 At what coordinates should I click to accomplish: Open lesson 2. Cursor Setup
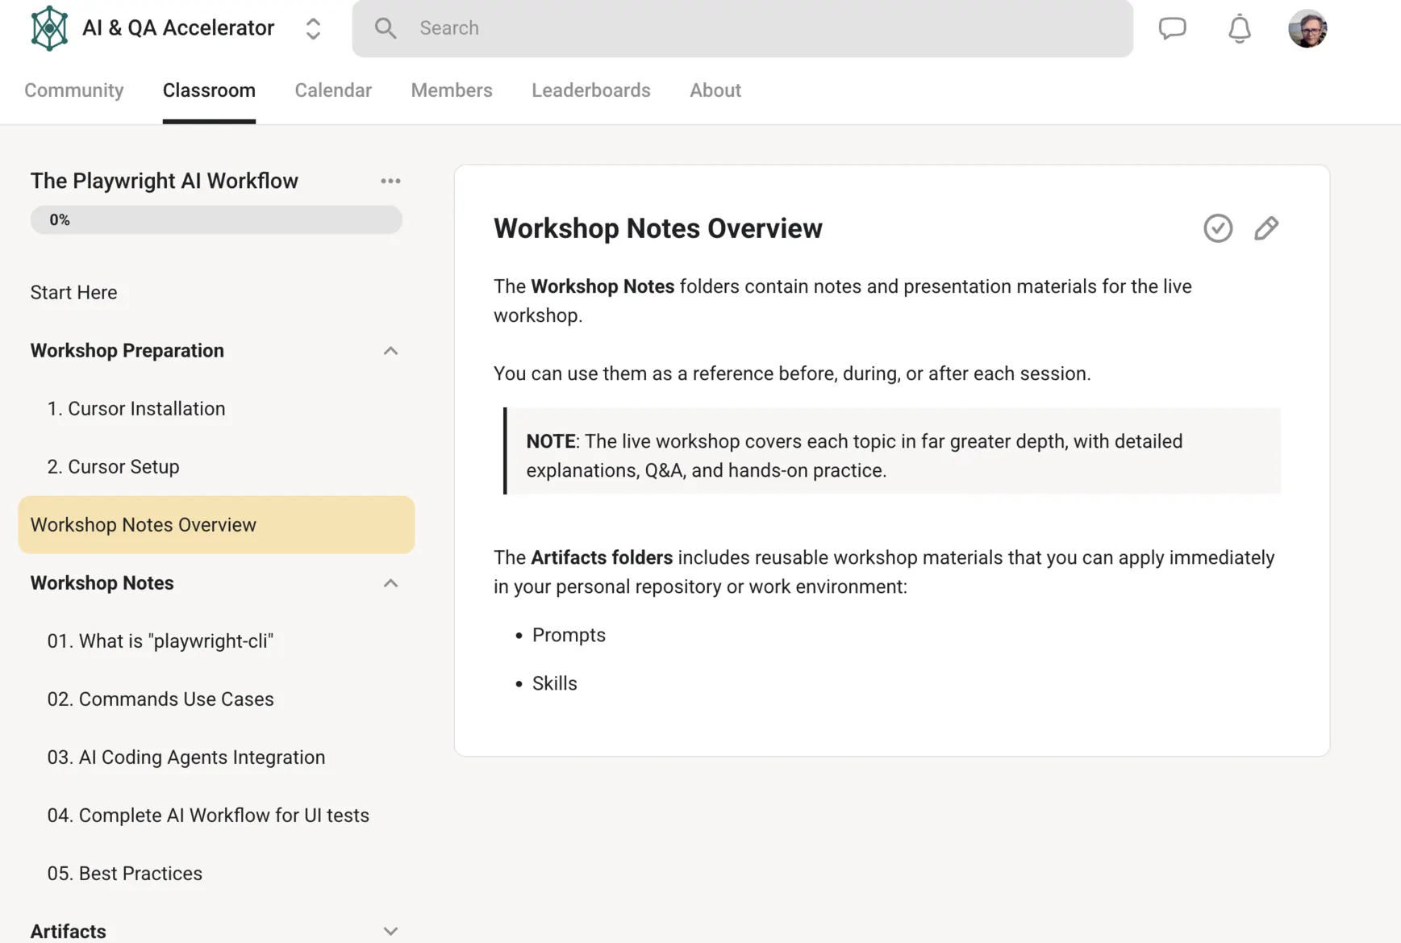pos(114,467)
